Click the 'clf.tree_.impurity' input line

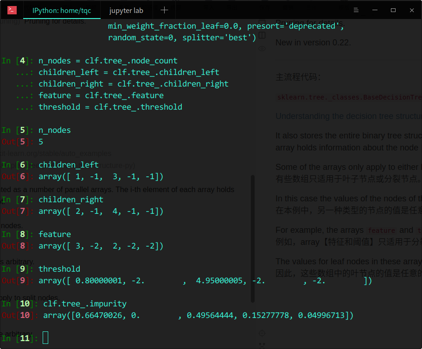pyautogui.click(x=85, y=304)
